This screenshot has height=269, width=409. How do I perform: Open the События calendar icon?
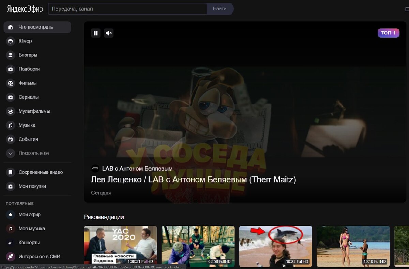coord(11,139)
